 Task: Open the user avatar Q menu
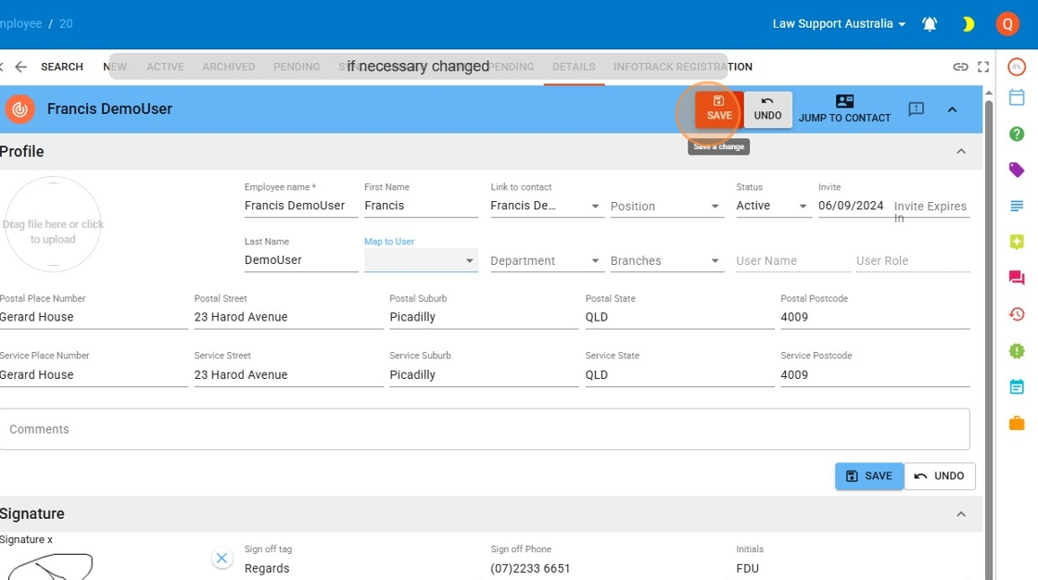click(1006, 24)
